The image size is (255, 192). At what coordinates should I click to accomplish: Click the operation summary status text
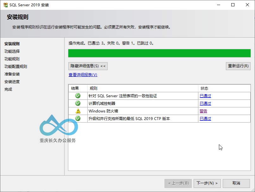coord(111,43)
